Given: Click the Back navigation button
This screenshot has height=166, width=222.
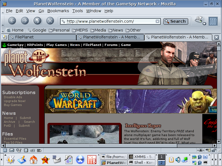Looking at the screenshot, I should click(12, 20).
